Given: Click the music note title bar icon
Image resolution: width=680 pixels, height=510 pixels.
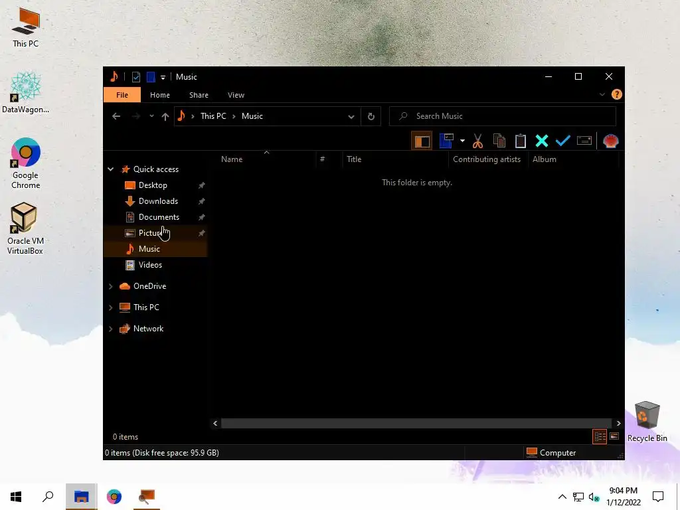Looking at the screenshot, I should (x=114, y=77).
